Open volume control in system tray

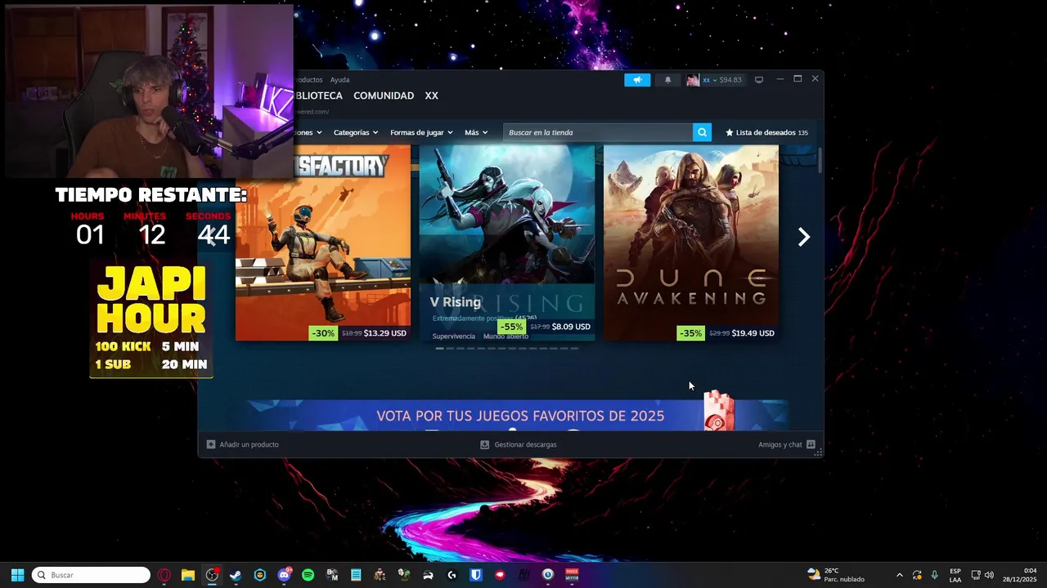[x=989, y=575]
